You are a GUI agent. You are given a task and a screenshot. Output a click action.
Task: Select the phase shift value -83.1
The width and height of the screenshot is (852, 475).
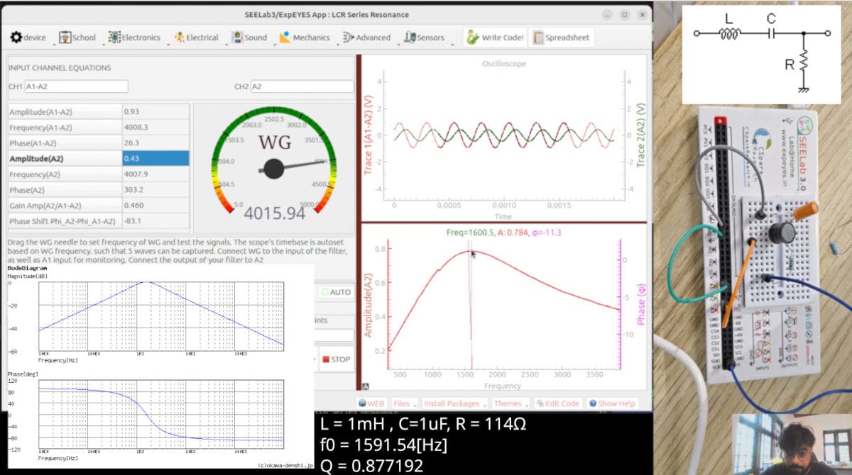tap(155, 221)
